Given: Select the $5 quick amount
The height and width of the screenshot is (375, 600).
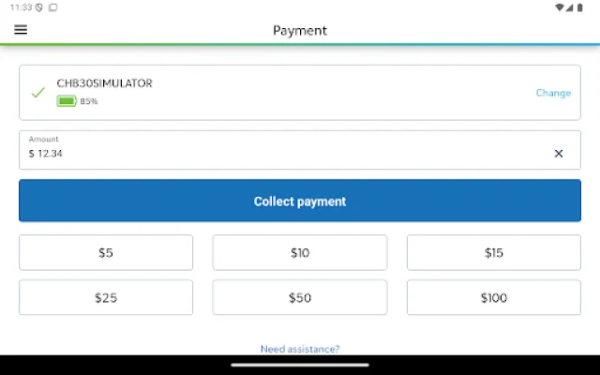Looking at the screenshot, I should [106, 252].
